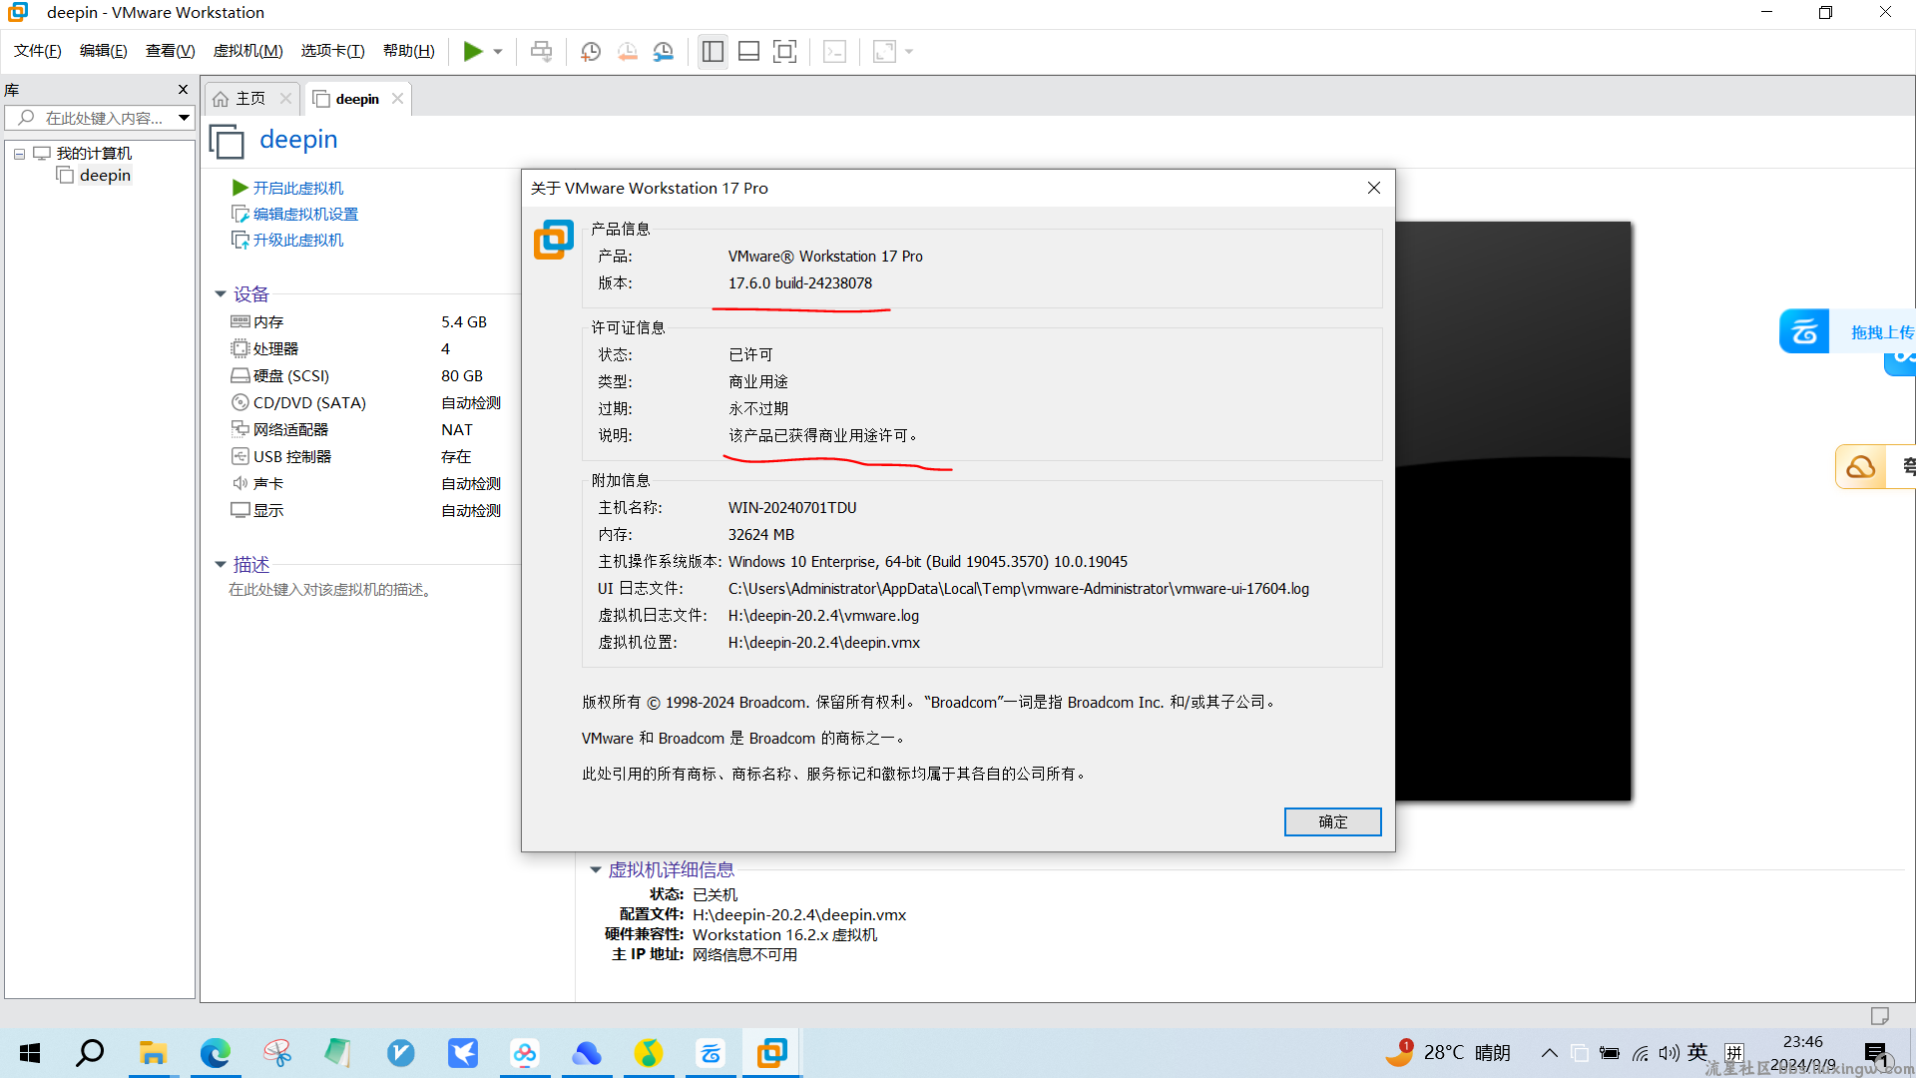Select the CD/DVD (SATA) device row
This screenshot has width=1916, height=1078.
pos(366,402)
